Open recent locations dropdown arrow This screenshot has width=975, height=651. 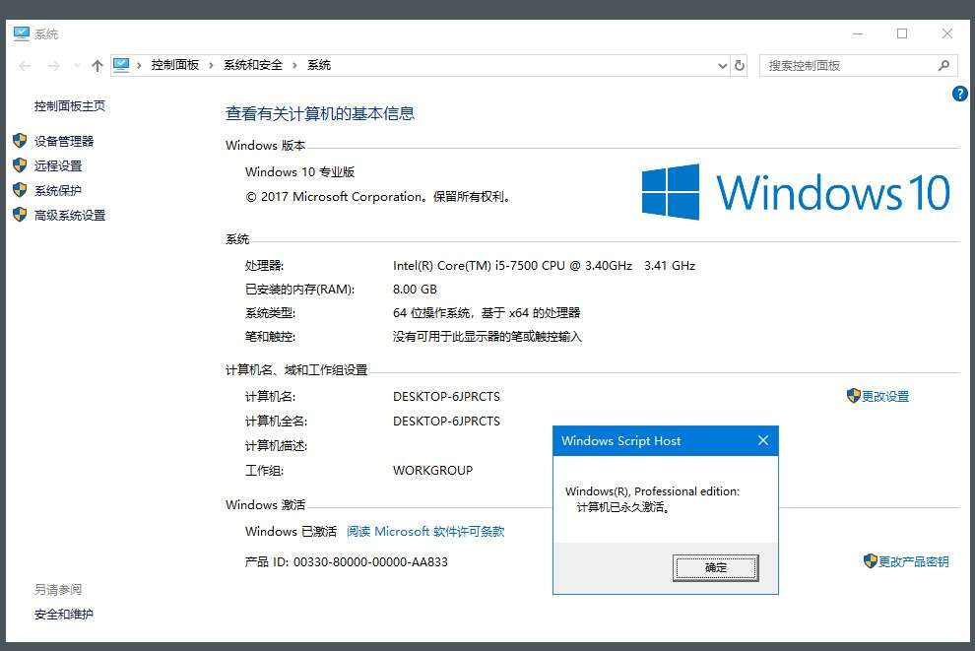point(77,65)
